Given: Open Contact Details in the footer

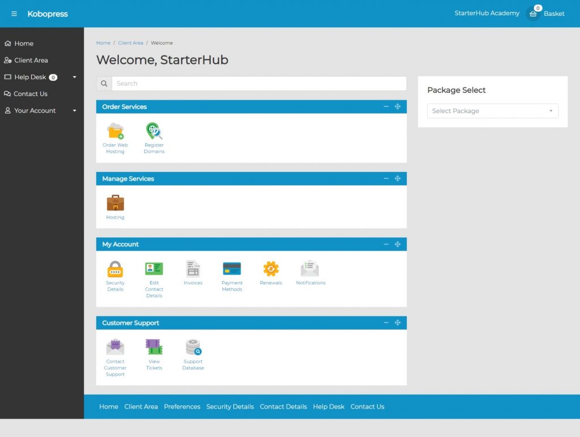Looking at the screenshot, I should [x=283, y=406].
